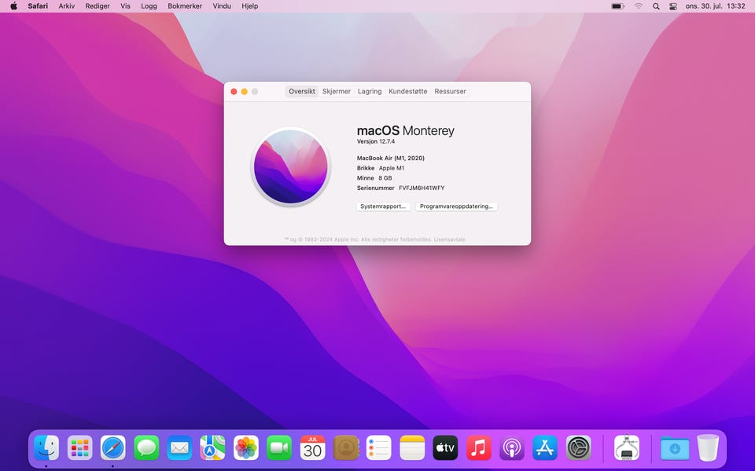
Task: Open Finder from the Dock
Action: tap(46, 447)
